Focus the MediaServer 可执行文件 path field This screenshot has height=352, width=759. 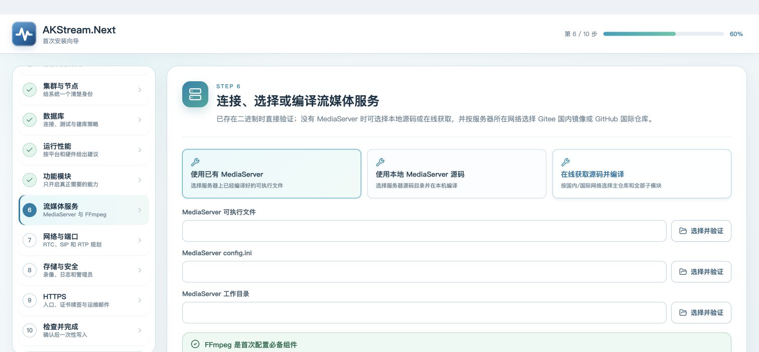coord(424,231)
